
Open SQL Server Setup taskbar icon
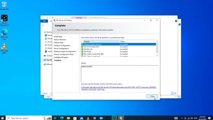click(121, 118)
